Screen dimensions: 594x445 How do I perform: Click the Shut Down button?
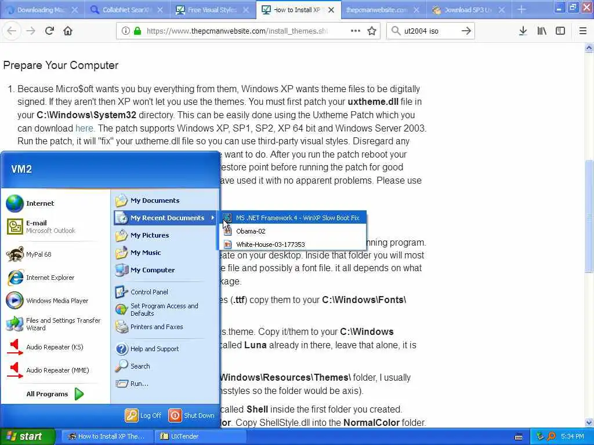pos(191,415)
